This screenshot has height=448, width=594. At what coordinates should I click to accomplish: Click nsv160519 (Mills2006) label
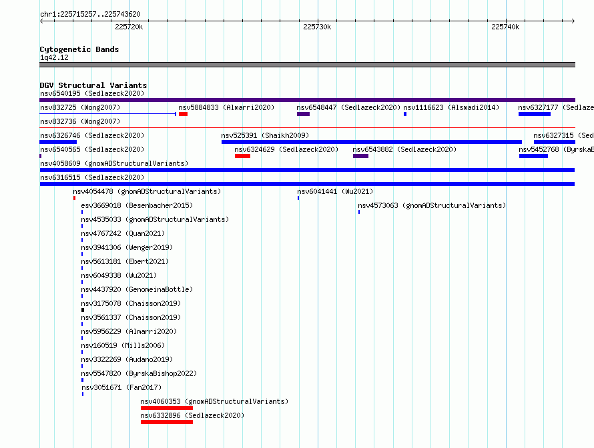pyautogui.click(x=123, y=345)
